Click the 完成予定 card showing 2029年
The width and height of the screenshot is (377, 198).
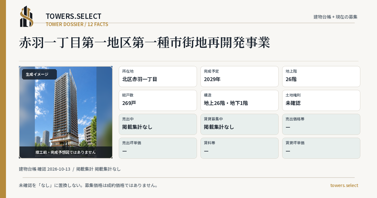click(x=239, y=76)
